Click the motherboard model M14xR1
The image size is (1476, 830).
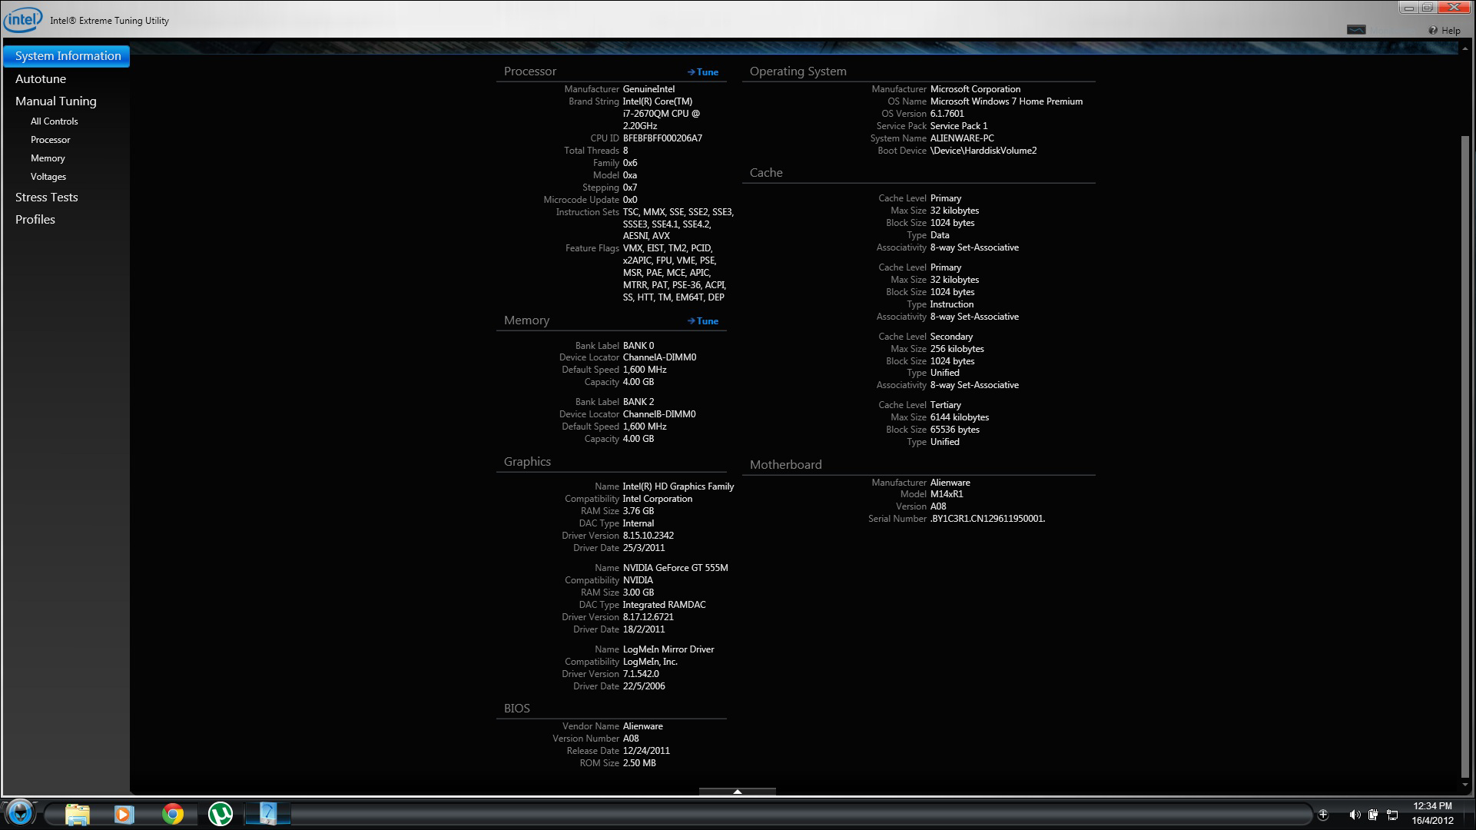(x=947, y=494)
